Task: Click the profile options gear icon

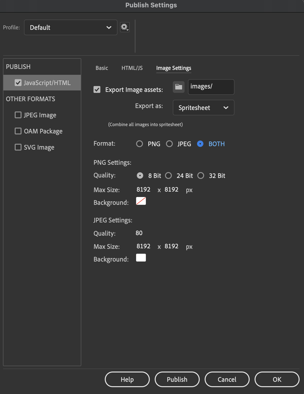Action: (124, 27)
